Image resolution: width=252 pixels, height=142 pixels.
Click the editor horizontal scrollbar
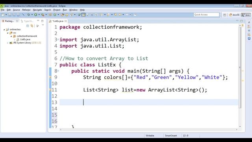click(x=149, y=129)
